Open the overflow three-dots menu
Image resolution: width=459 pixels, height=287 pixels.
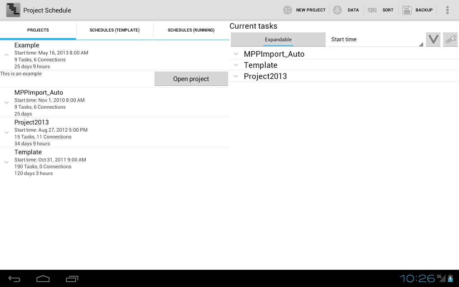(447, 10)
